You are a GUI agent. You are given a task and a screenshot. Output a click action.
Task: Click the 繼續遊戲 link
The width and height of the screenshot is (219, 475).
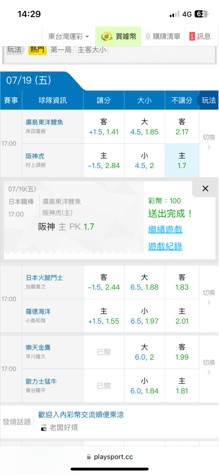pos(165,229)
